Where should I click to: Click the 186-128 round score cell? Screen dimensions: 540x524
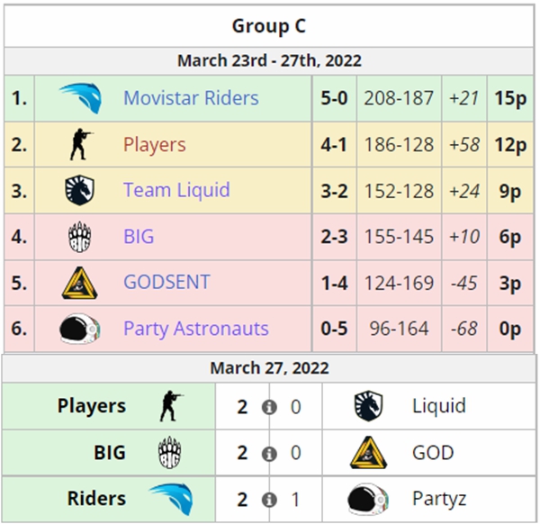tap(399, 145)
